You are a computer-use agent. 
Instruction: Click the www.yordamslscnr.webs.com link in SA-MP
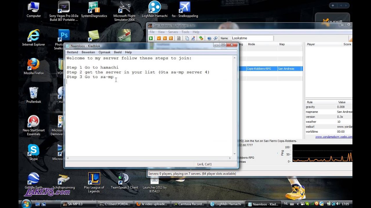tap(334, 137)
